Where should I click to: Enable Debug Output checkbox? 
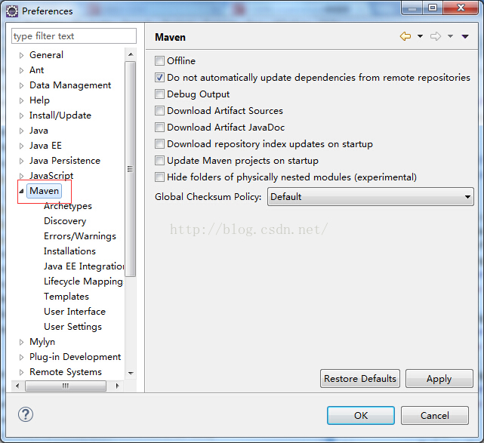(159, 94)
